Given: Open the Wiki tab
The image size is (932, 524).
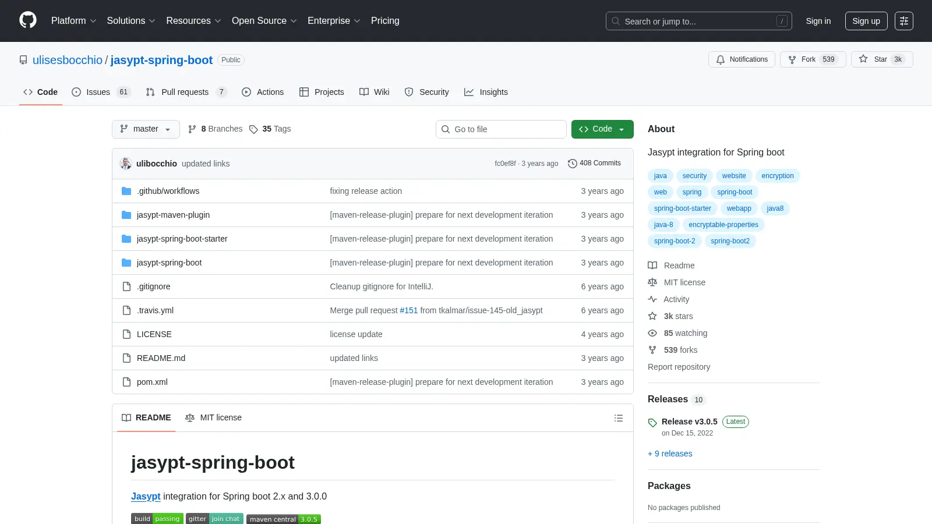Looking at the screenshot, I should tap(375, 92).
